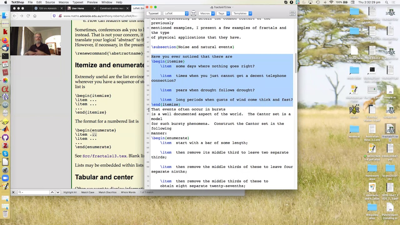Click the Wi-Fi icon in menu bar
The width and height of the screenshot is (400, 225).
[331, 2]
